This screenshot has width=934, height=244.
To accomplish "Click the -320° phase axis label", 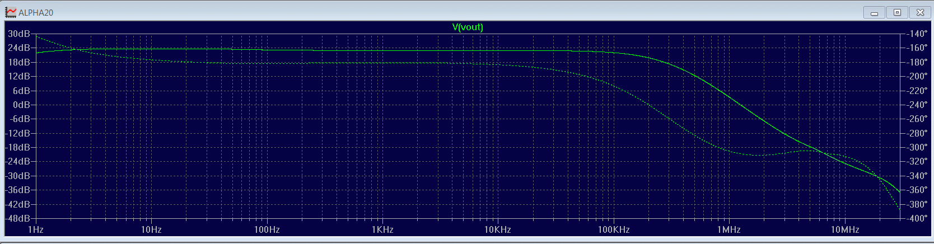I will [917, 161].
